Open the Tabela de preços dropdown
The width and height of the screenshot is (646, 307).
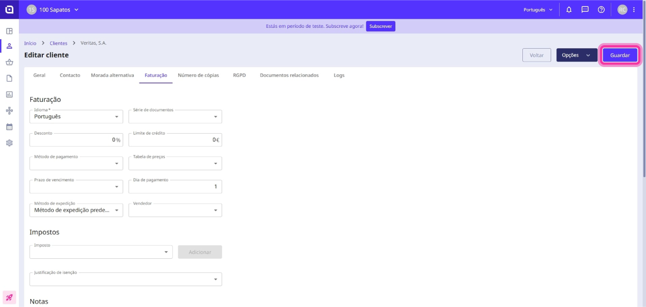pyautogui.click(x=175, y=163)
